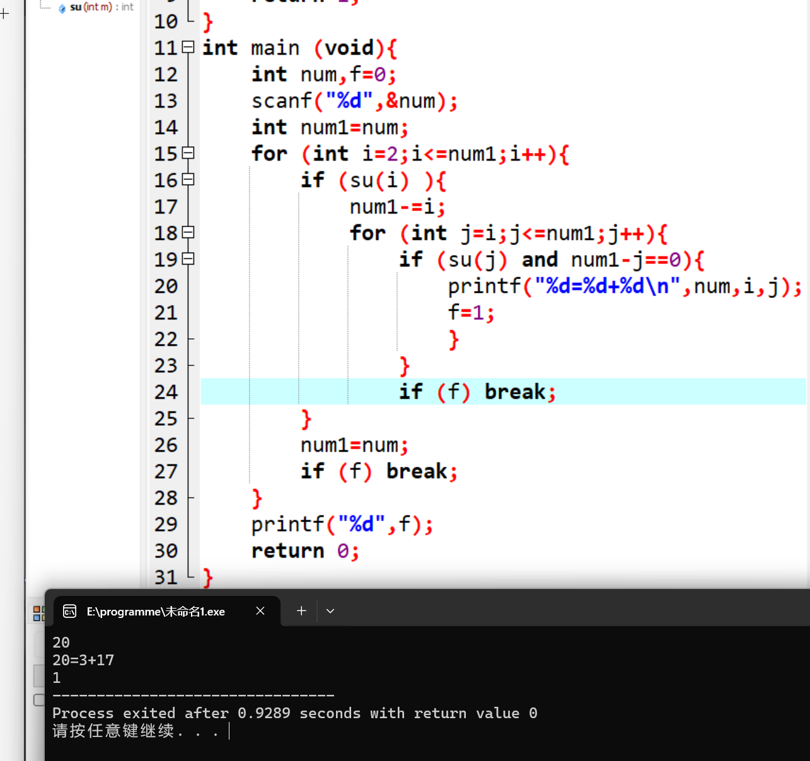Collapse the if (su(j)) fold on line 19
Viewport: 810px width, 761px height.
[188, 259]
